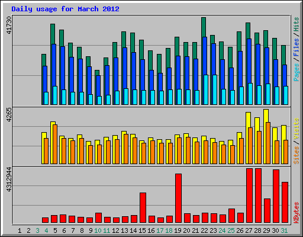Click day label 22 on the axis

pos(204,230)
